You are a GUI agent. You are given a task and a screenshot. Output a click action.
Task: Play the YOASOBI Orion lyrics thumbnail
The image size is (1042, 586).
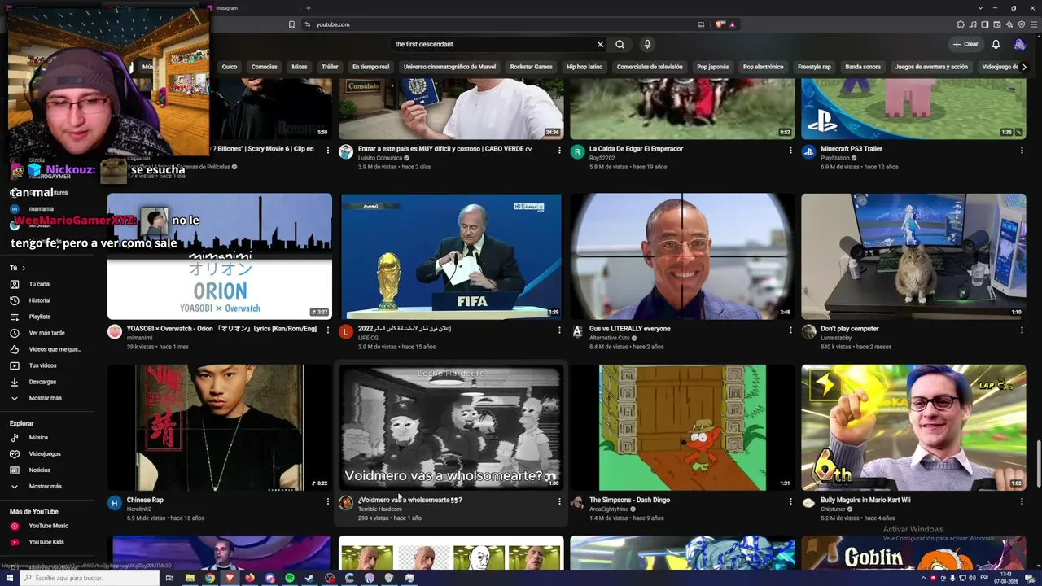tap(220, 256)
